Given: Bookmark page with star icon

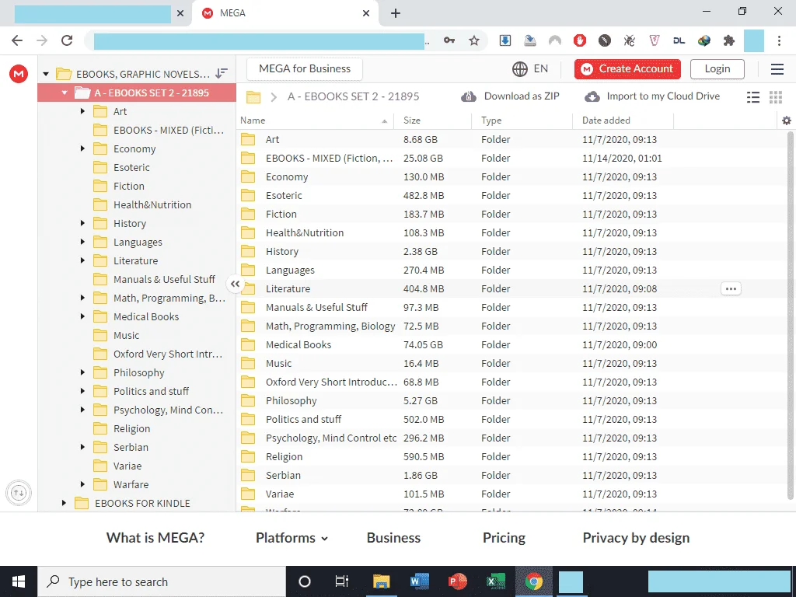Looking at the screenshot, I should pos(474,40).
